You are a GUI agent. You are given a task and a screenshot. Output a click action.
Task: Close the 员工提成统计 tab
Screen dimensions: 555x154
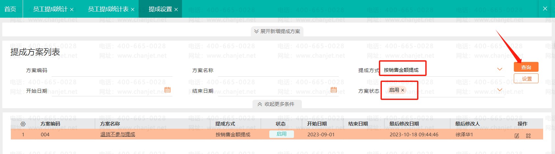point(72,10)
